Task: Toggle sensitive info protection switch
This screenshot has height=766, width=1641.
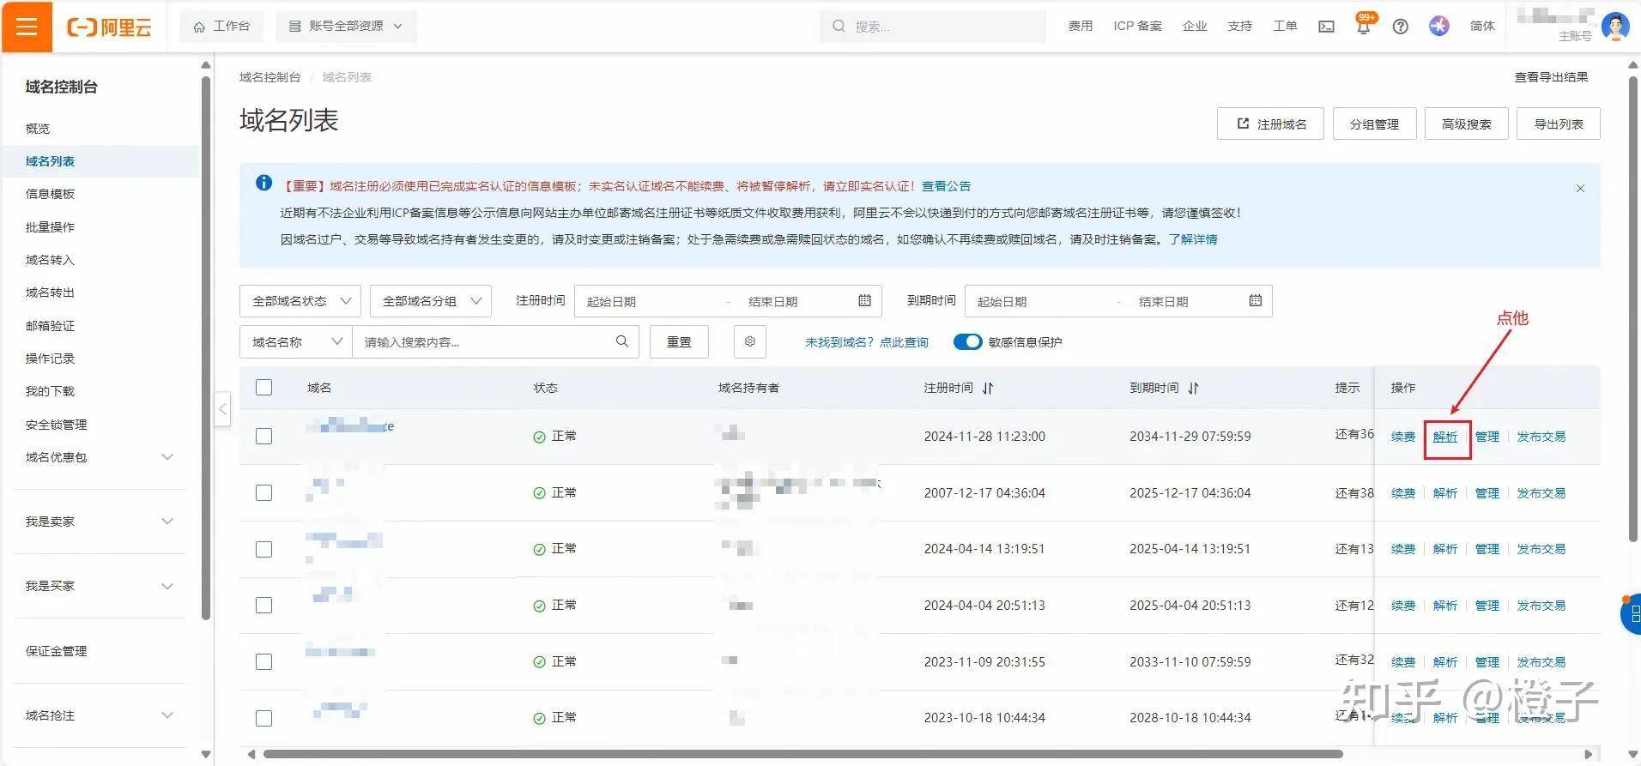Action: coord(967,341)
